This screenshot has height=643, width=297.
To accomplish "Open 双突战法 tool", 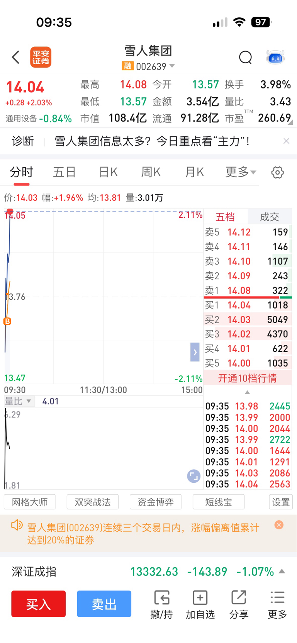I will (x=93, y=502).
